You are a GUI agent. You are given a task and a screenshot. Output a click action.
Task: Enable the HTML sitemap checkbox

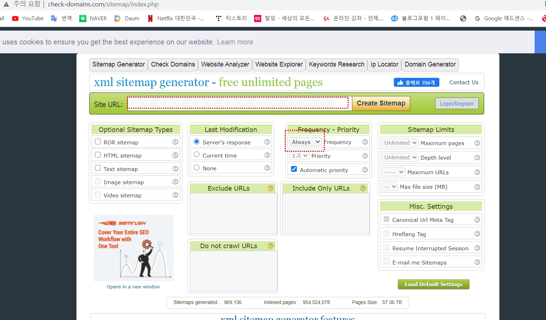(x=98, y=155)
